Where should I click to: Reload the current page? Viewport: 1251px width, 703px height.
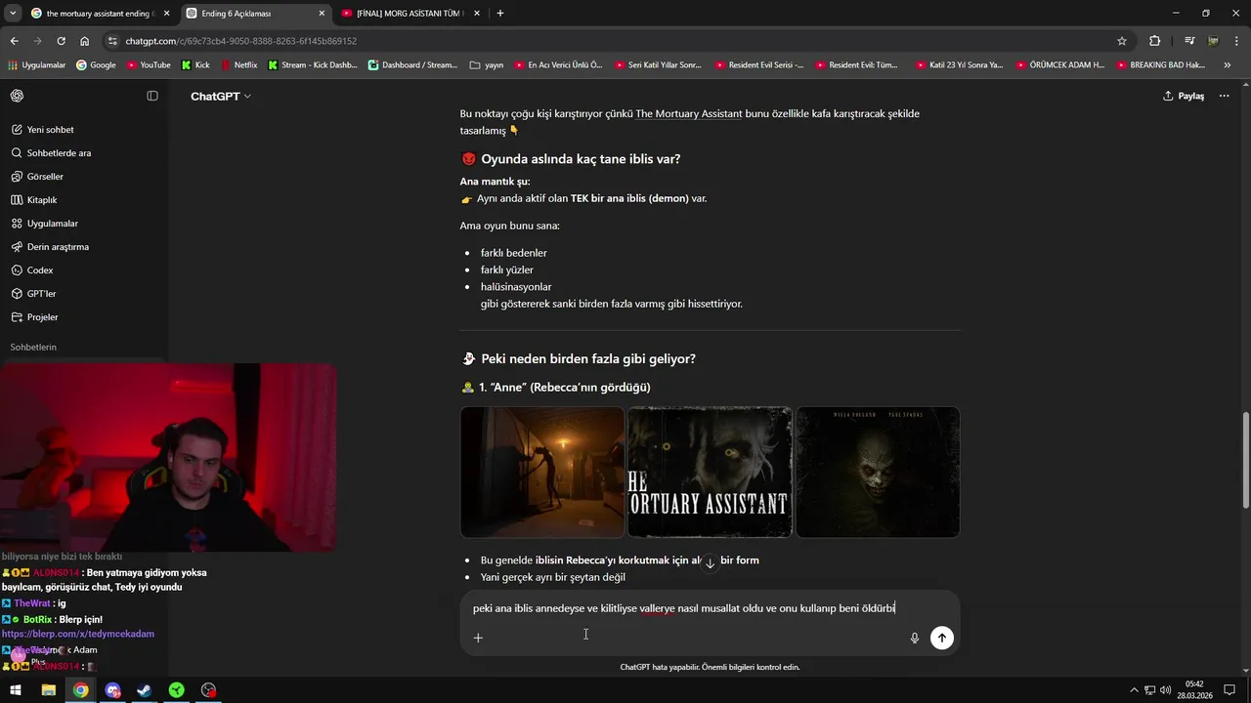[61, 41]
